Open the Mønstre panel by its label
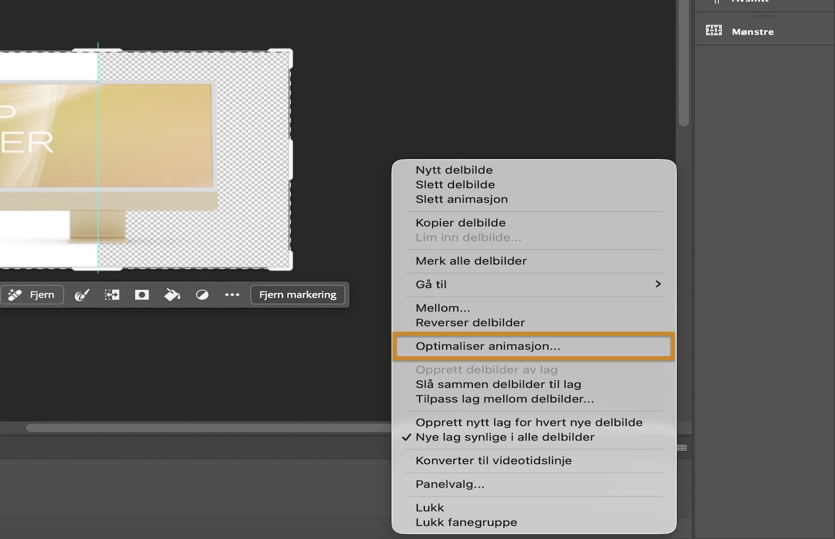The image size is (835, 539). coord(753,32)
